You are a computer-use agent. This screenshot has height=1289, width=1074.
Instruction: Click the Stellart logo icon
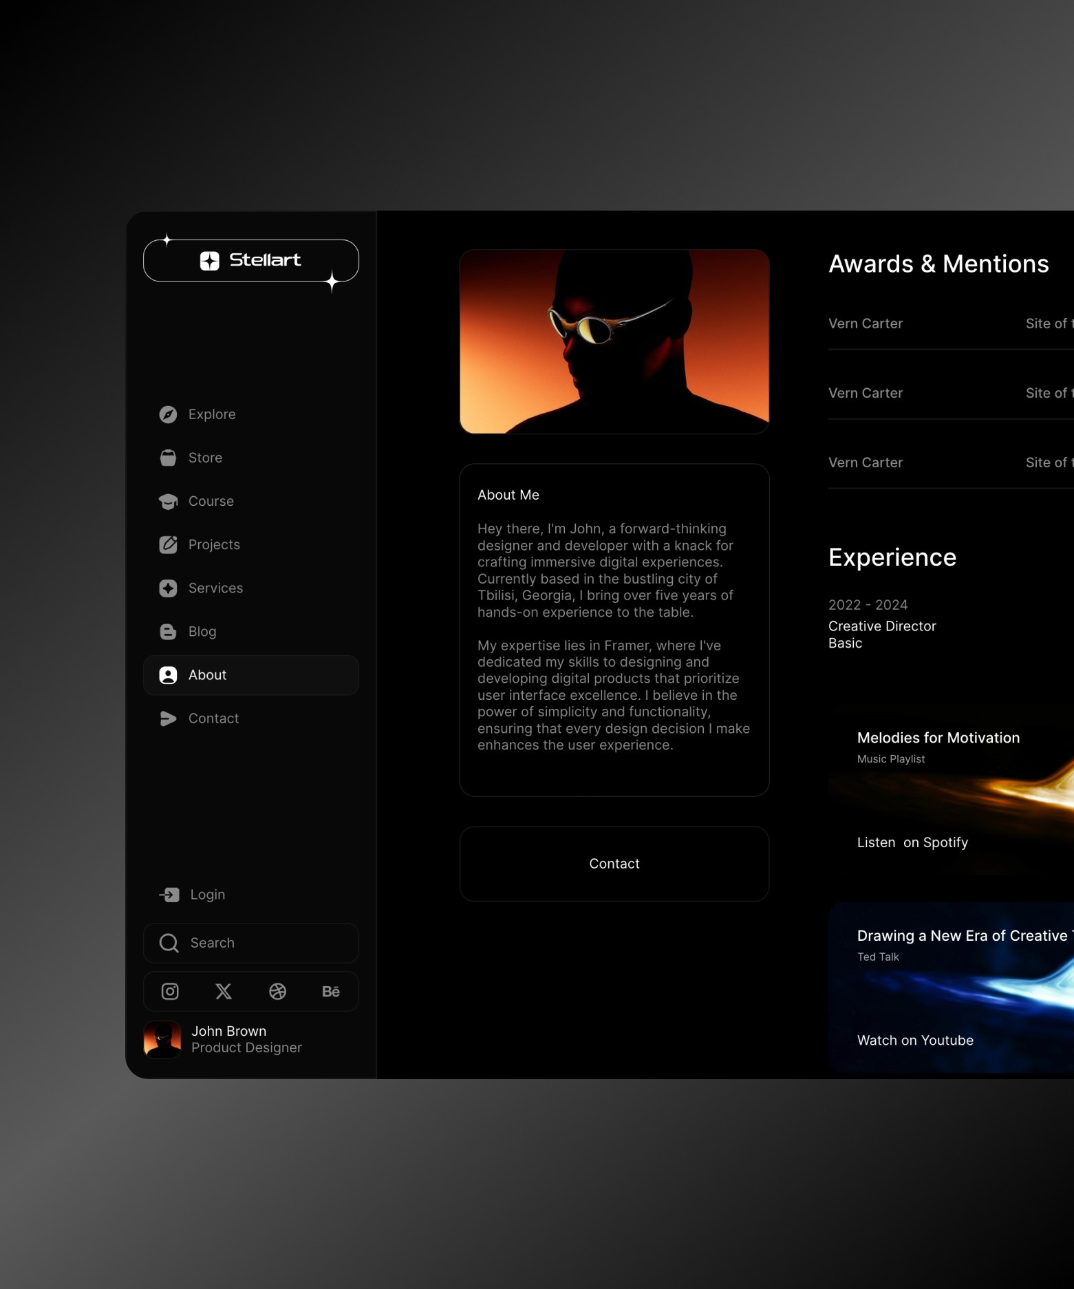pos(210,260)
